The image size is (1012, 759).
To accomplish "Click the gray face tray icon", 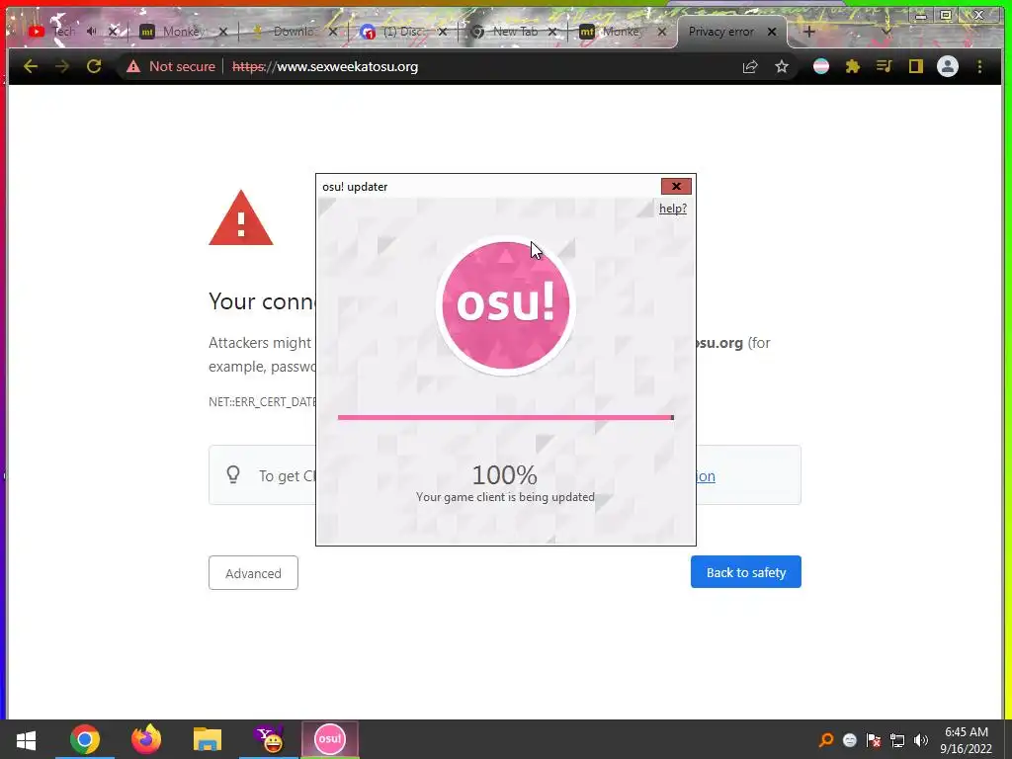I will click(x=850, y=740).
